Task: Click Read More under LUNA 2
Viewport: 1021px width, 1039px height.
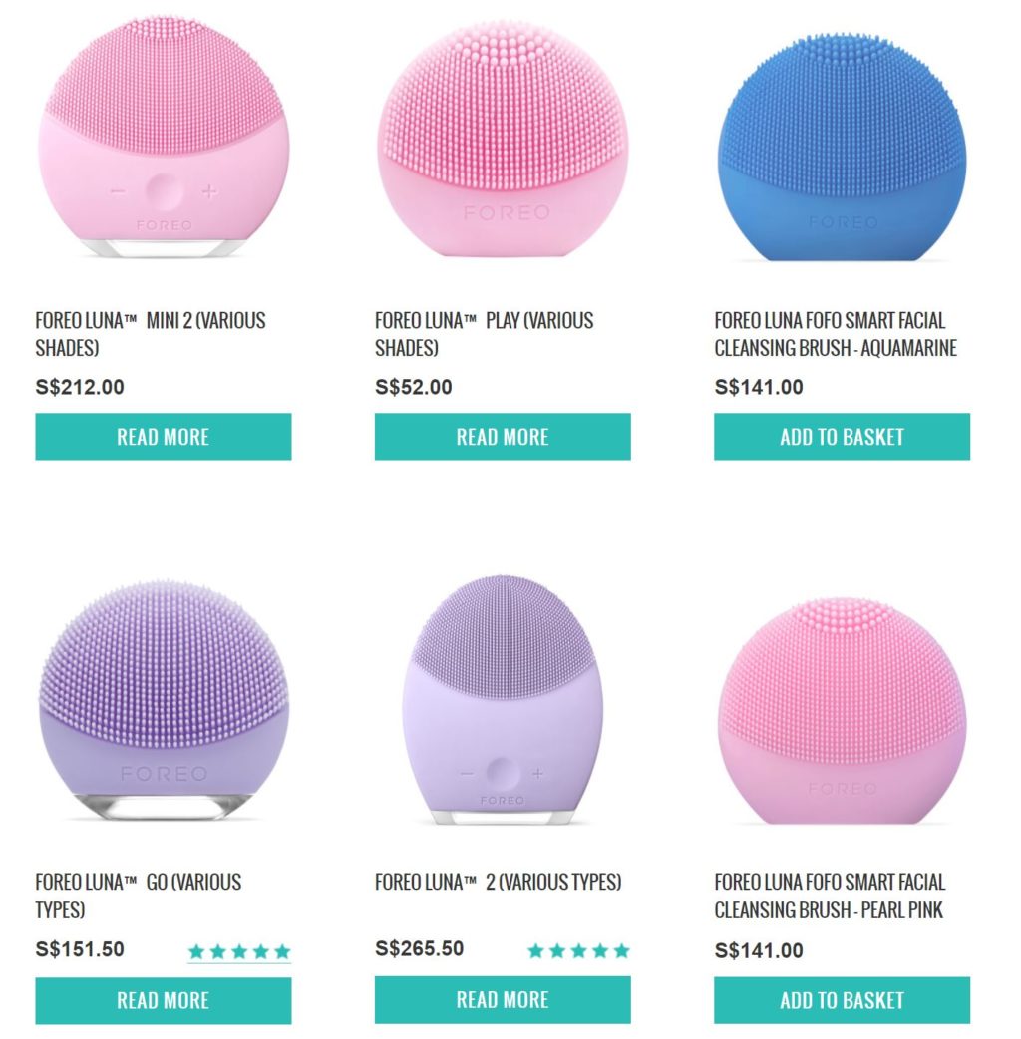Action: click(x=503, y=999)
